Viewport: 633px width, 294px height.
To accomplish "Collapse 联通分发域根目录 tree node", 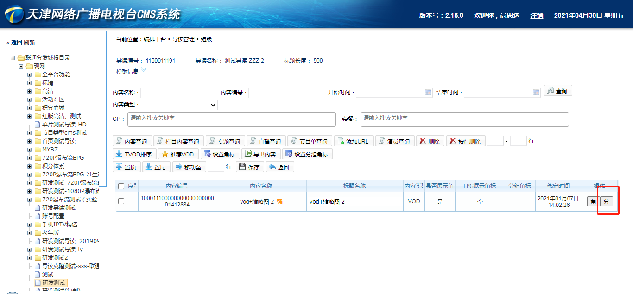I will [x=13, y=58].
